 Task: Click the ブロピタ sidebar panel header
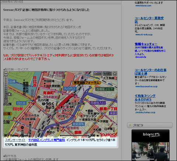click(150, 125)
